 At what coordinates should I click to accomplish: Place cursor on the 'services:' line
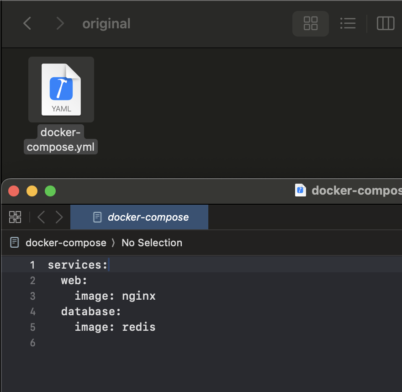click(x=78, y=265)
